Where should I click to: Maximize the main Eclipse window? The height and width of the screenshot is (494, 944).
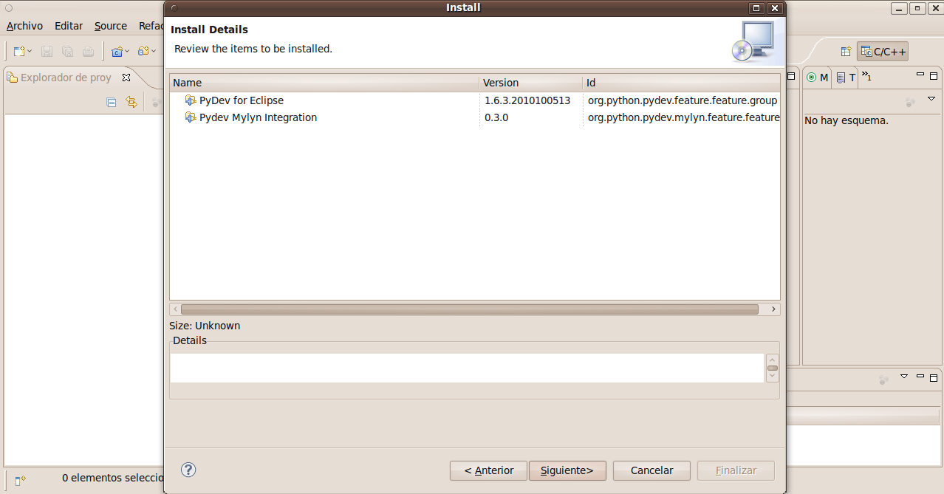[917, 8]
